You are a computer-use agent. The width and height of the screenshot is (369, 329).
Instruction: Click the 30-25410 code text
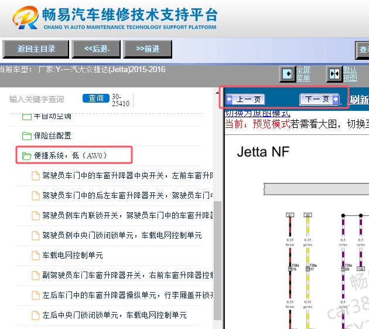click(x=121, y=100)
